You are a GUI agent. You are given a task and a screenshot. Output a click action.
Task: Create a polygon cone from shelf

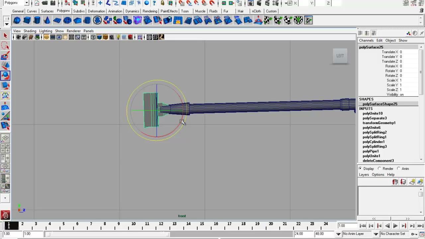(47, 20)
